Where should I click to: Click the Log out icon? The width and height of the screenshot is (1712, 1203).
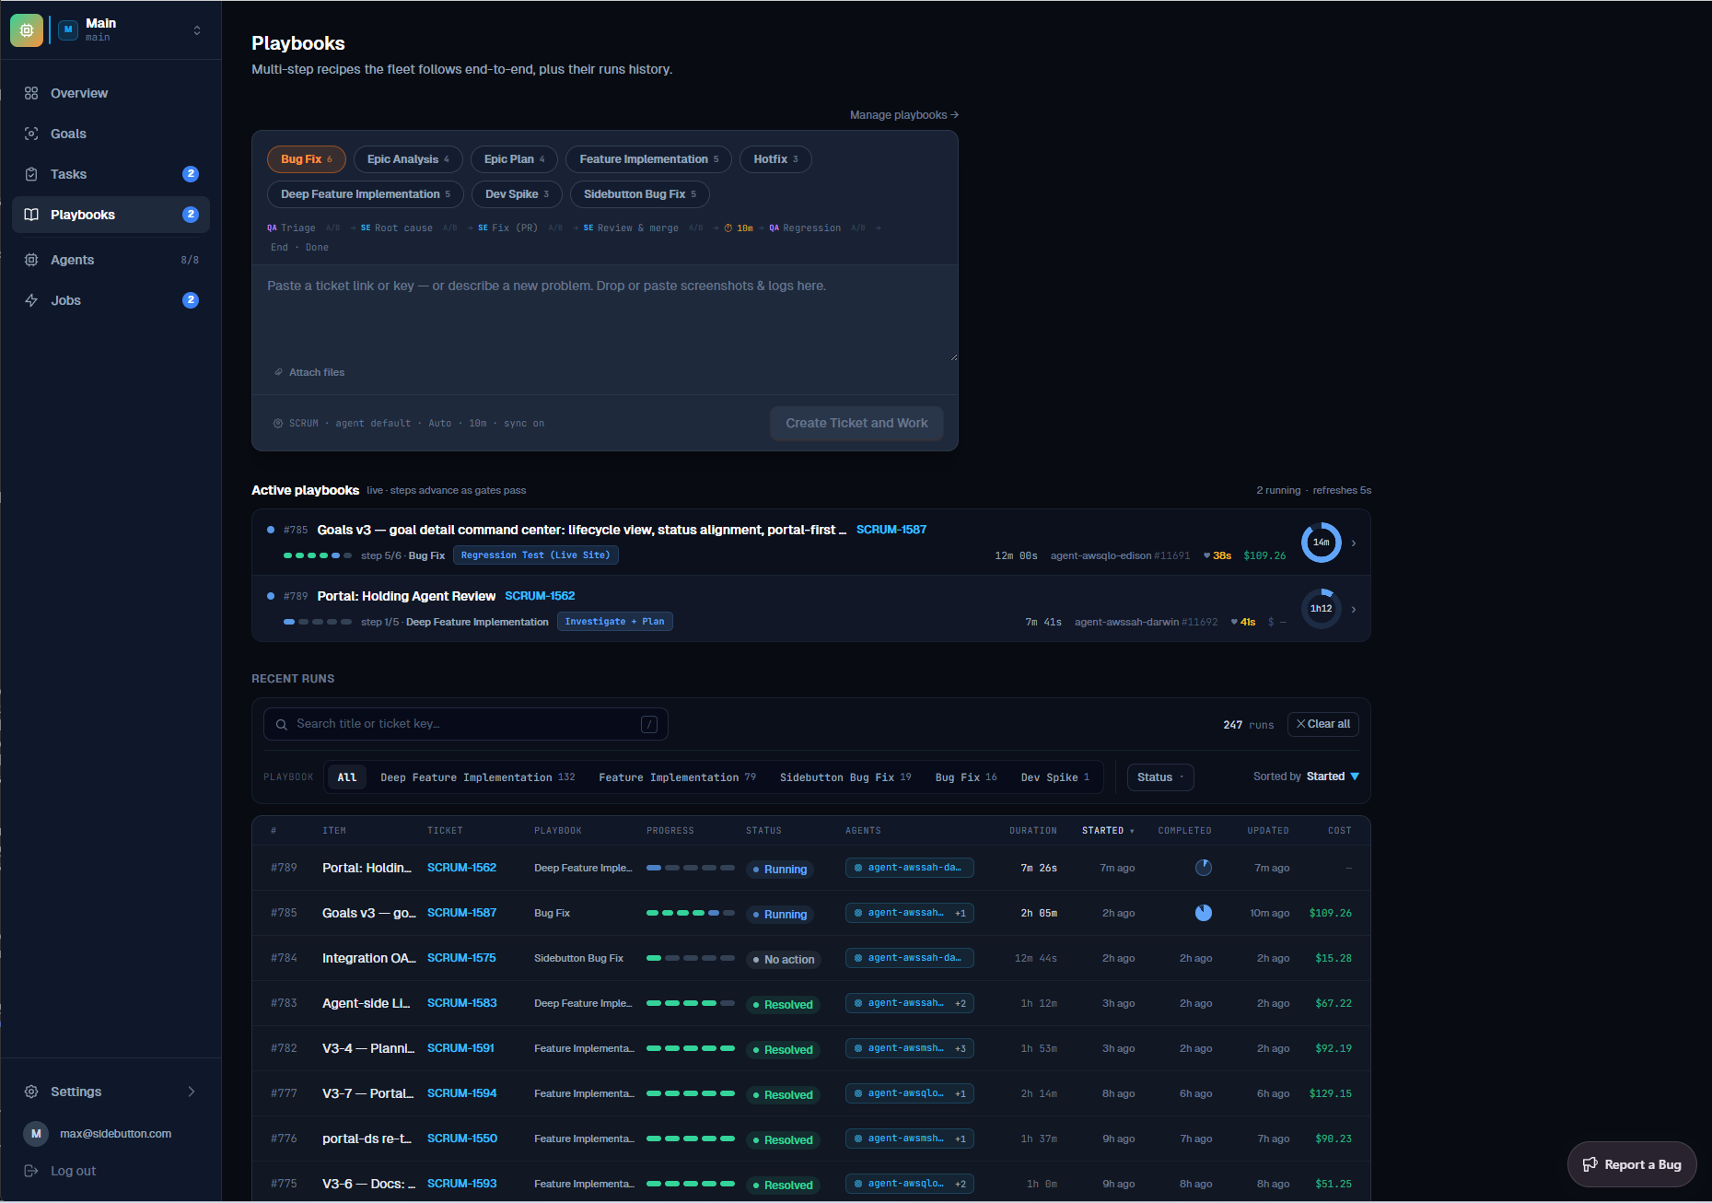coord(31,1171)
